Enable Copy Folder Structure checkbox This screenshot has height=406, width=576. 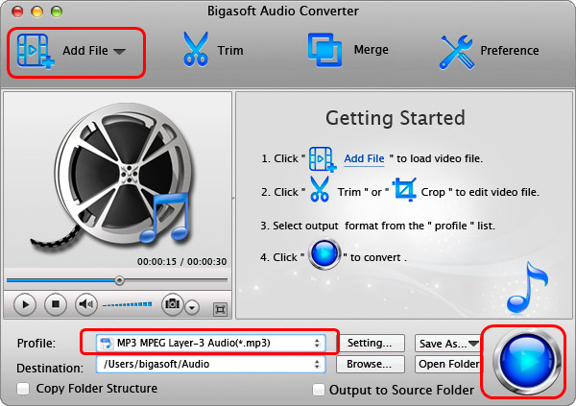point(23,389)
